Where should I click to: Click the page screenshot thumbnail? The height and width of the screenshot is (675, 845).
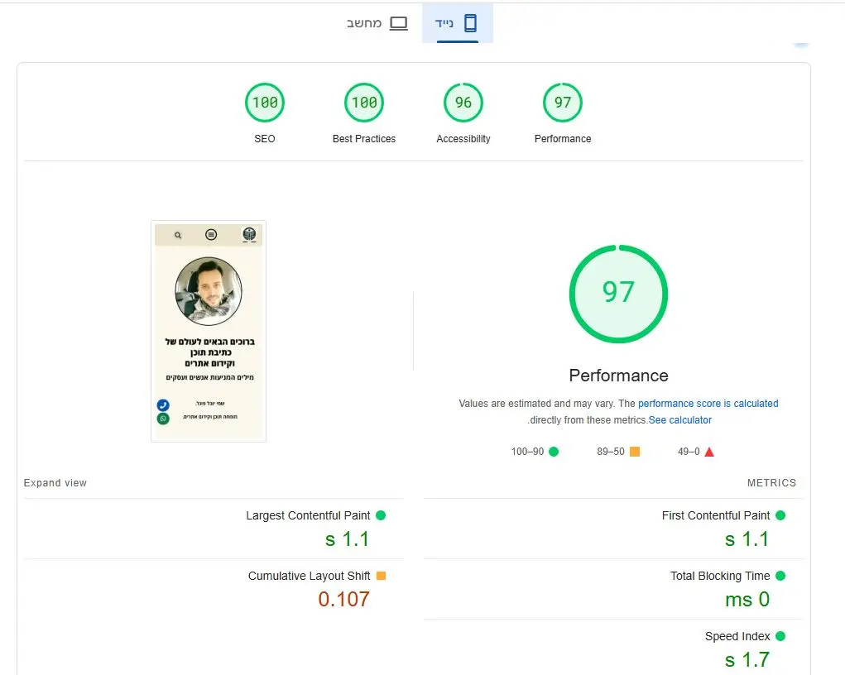(x=209, y=331)
